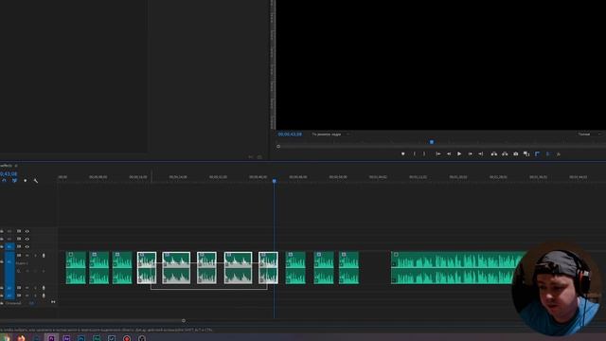Screen dimensions: 606x341
Task: Mark In point in Program monitor
Action: click(x=414, y=153)
